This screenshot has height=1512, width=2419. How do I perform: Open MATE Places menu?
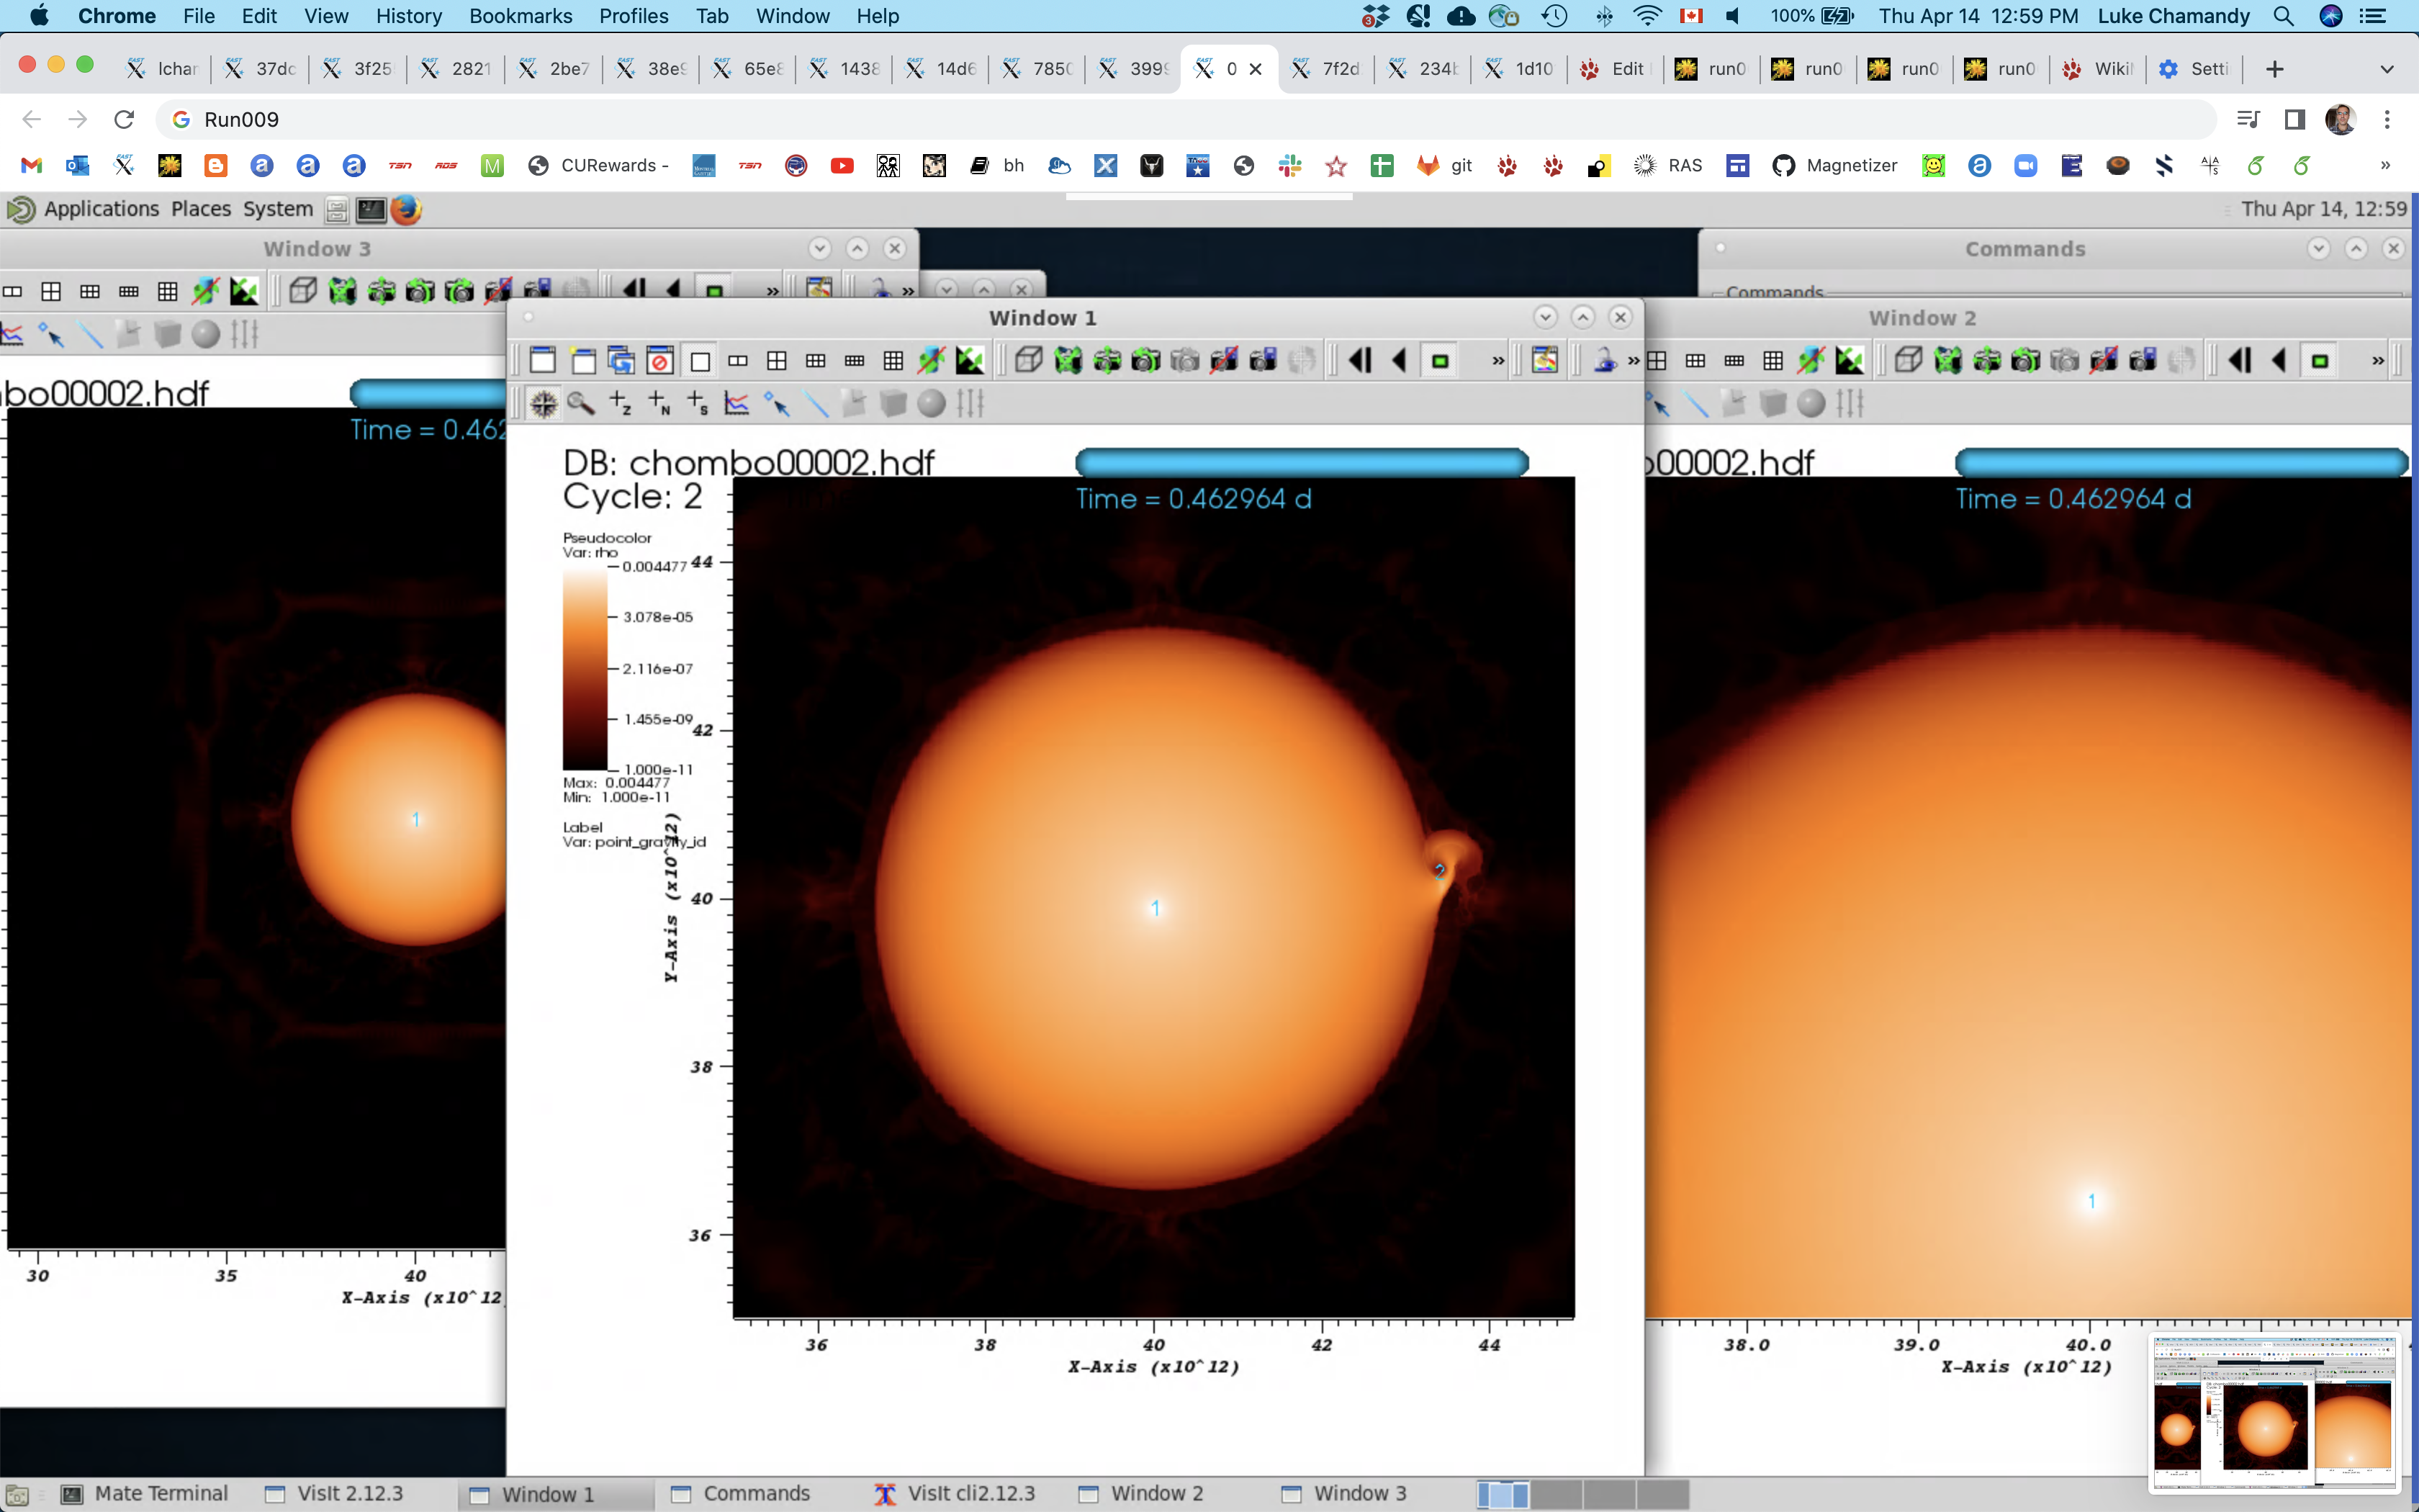[201, 209]
